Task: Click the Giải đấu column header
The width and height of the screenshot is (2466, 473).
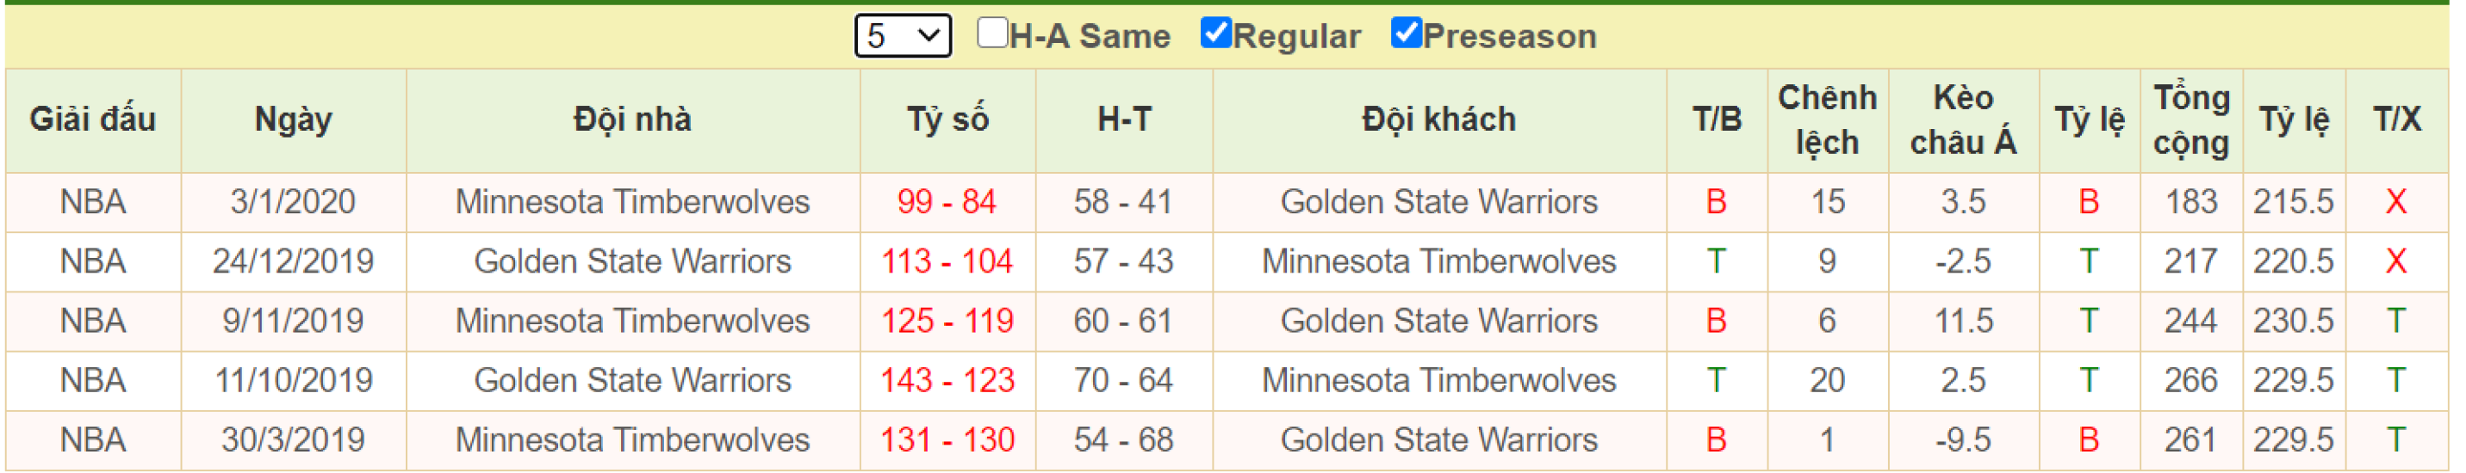Action: (94, 120)
